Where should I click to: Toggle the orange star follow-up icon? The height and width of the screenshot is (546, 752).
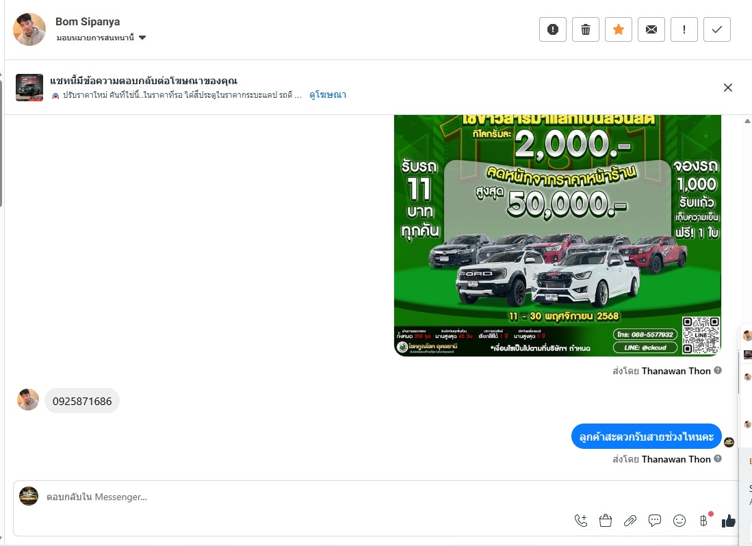coord(618,29)
